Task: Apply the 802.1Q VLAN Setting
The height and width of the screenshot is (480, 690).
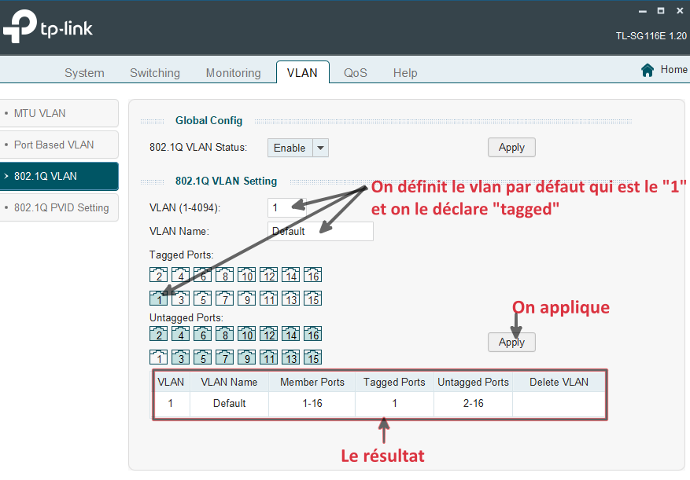Action: (x=511, y=342)
